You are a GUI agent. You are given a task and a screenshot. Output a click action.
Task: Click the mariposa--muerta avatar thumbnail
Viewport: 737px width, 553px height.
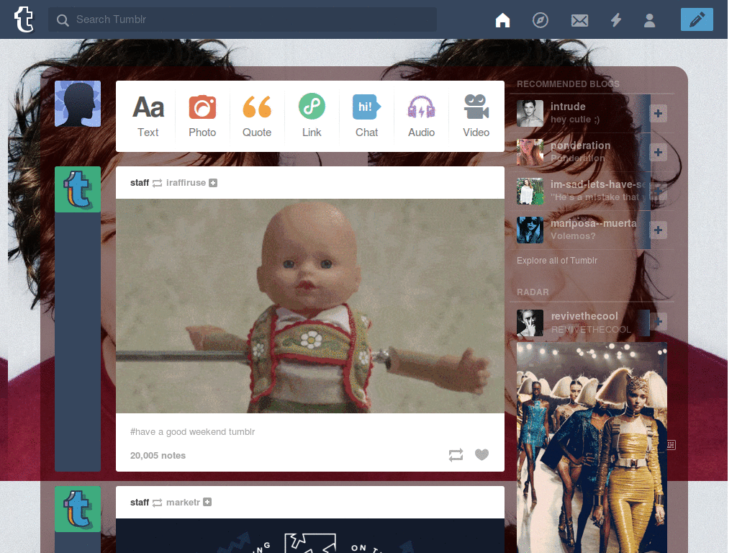[530, 230]
